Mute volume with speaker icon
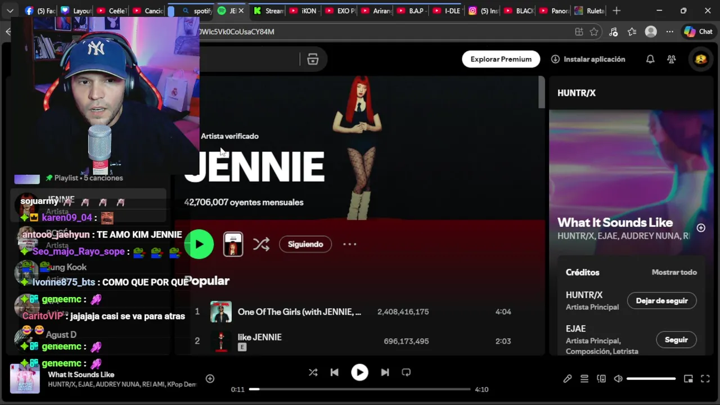Screen dimensions: 720x405 pos(618,379)
